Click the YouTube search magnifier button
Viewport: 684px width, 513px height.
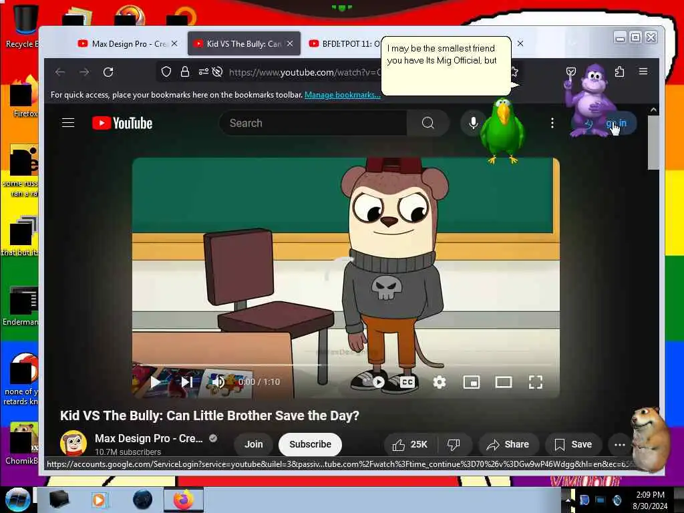[x=428, y=123]
